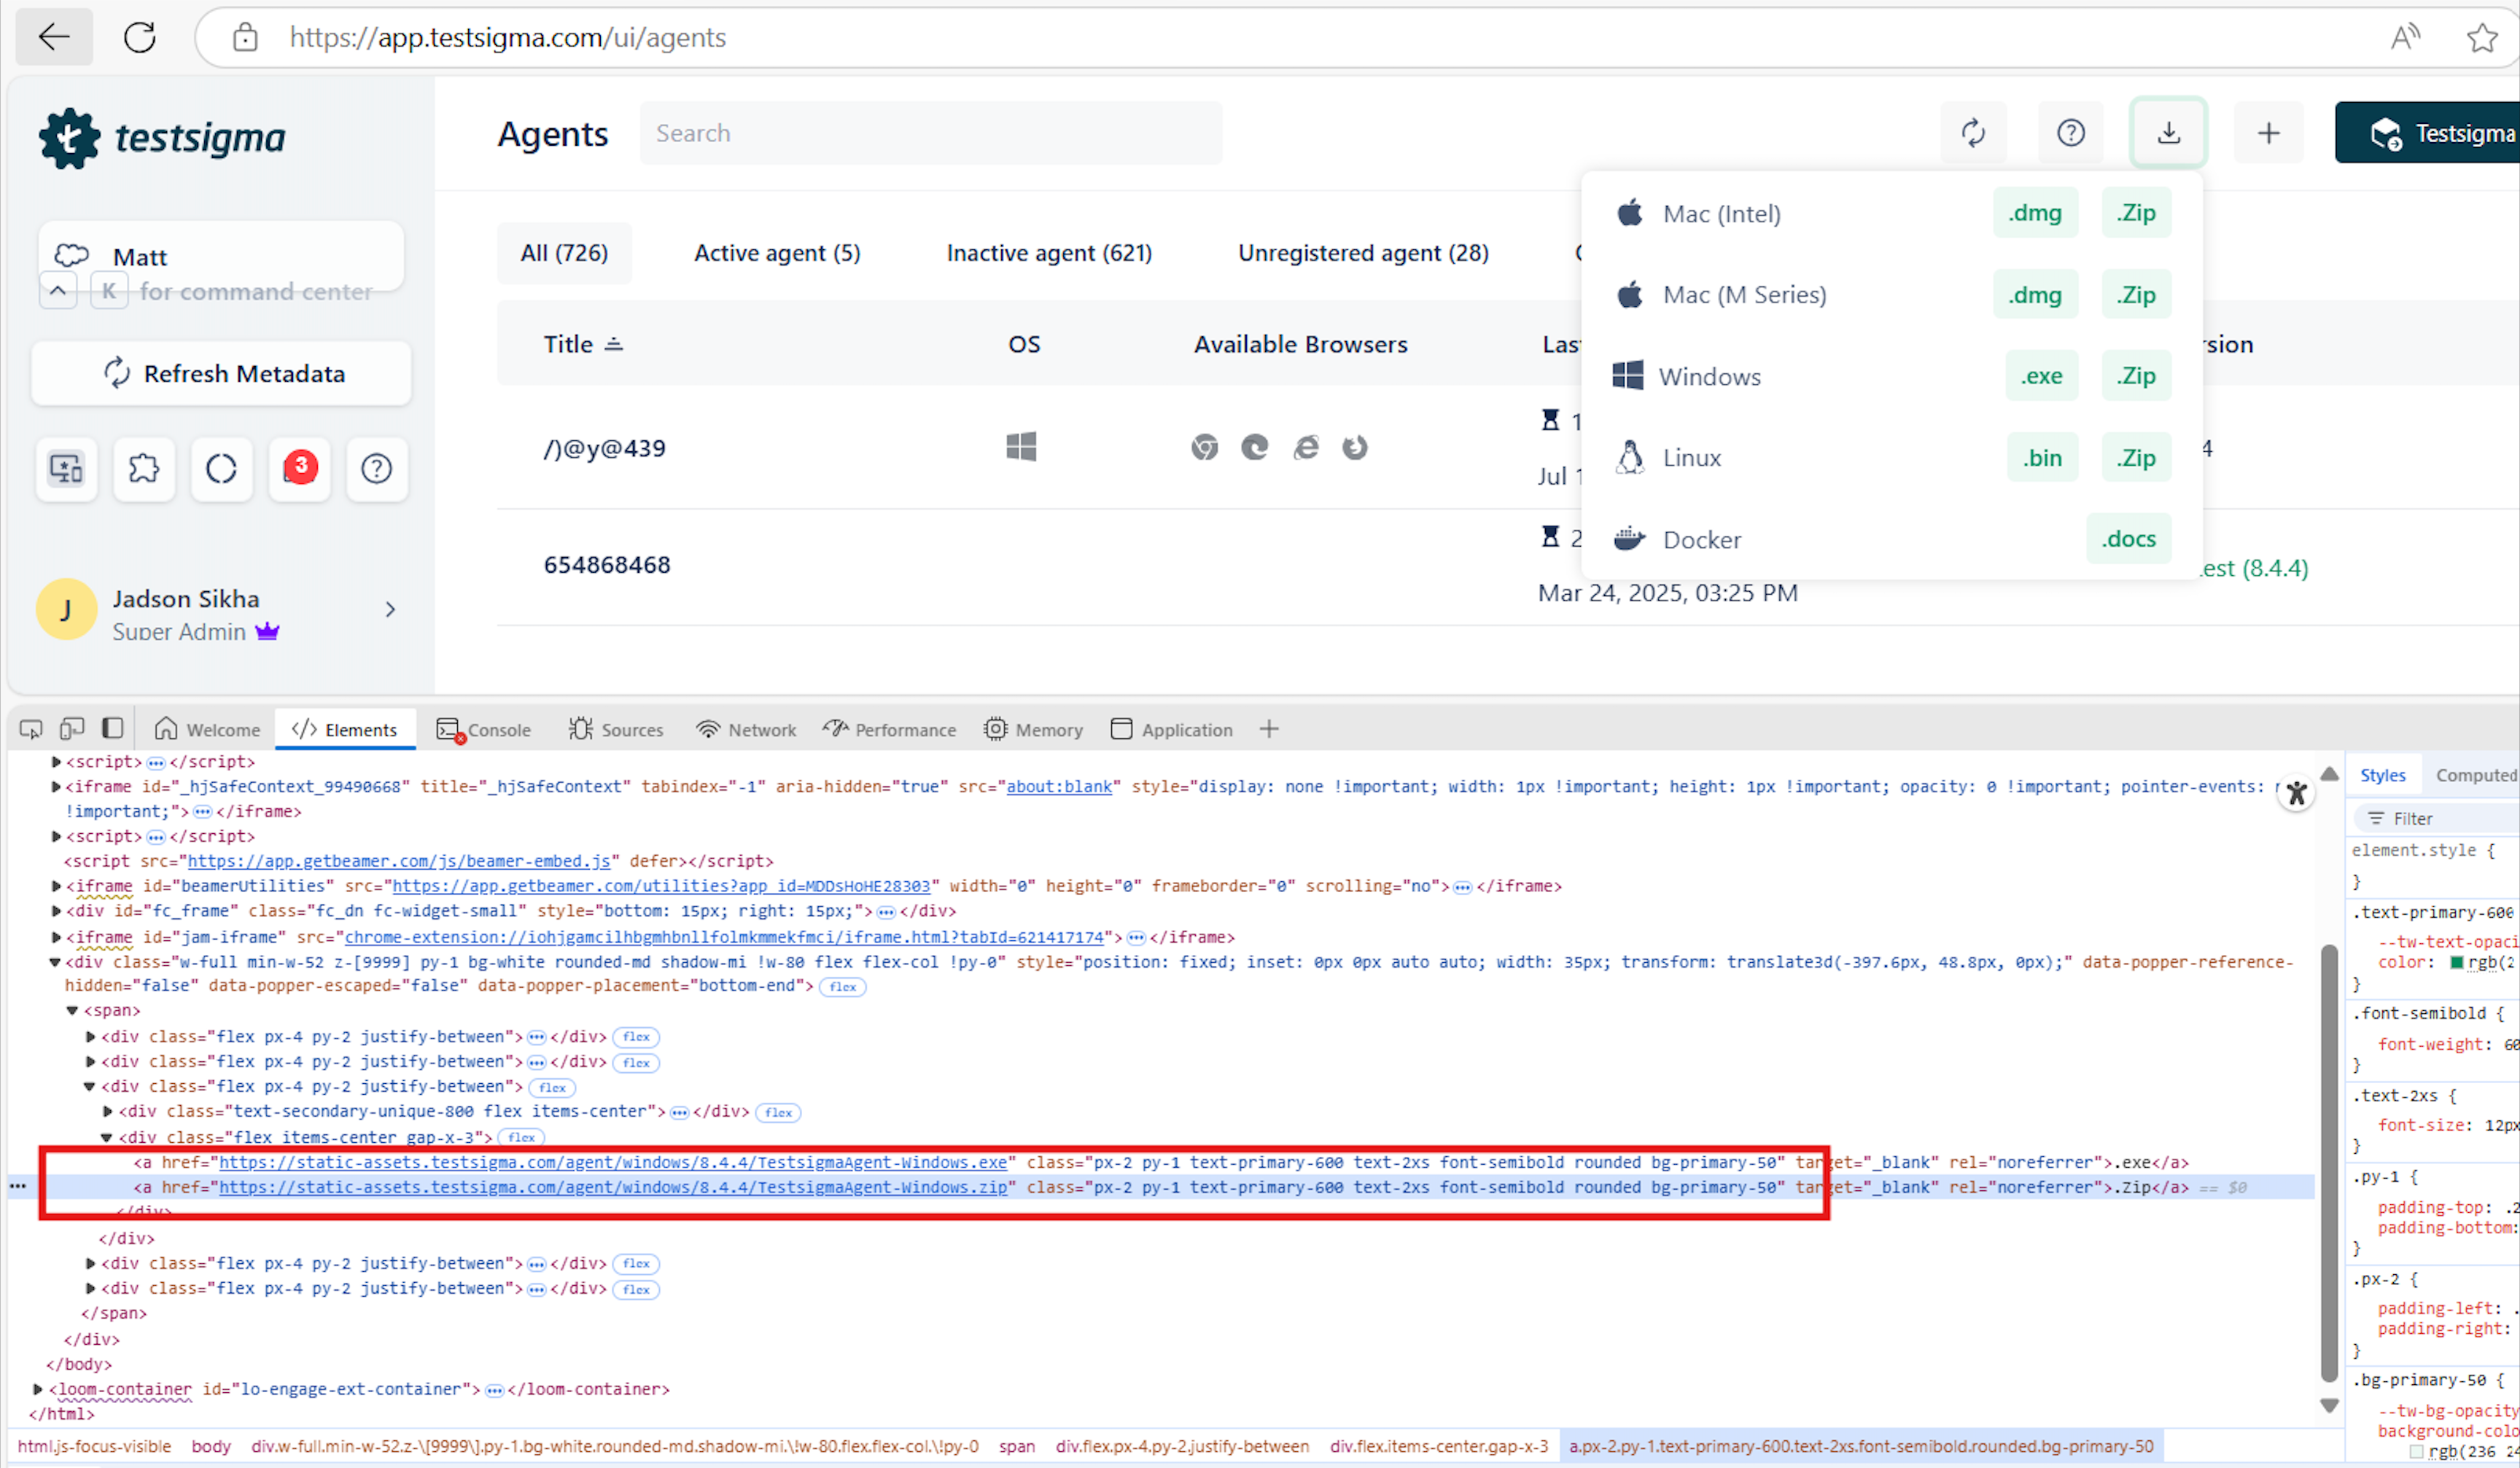Click the puzzle piece addons icon

pos(144,468)
